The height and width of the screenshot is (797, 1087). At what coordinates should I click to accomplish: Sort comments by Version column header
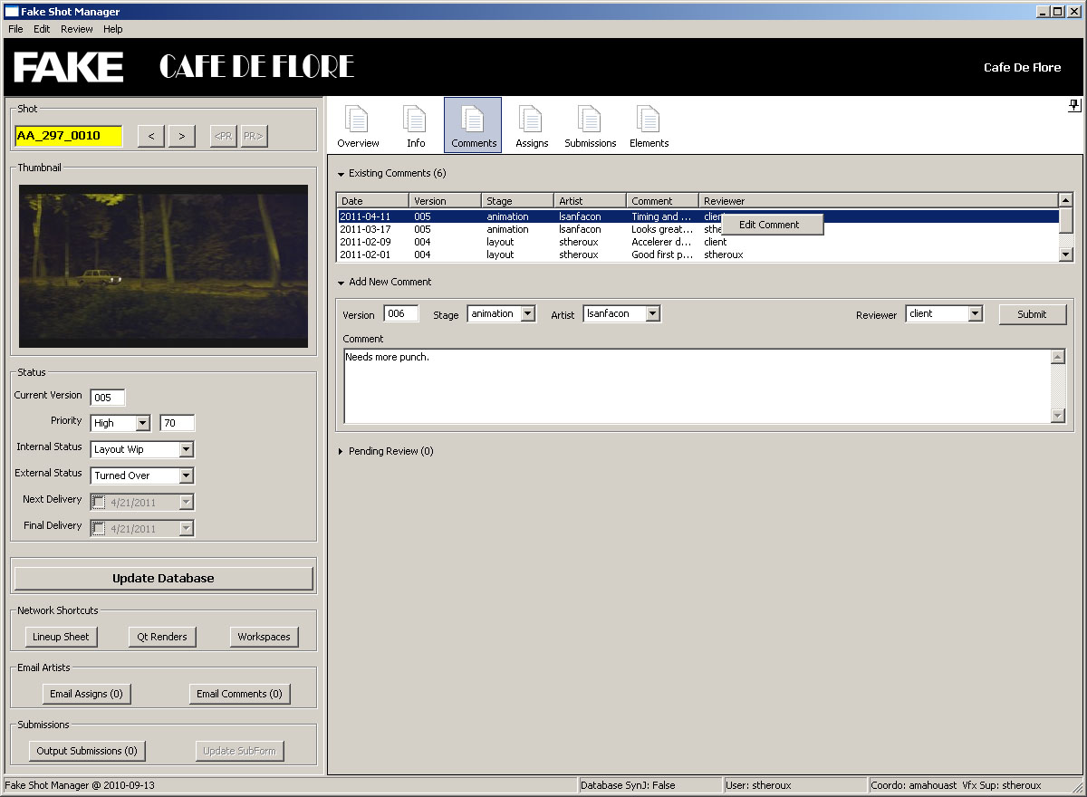(x=446, y=201)
